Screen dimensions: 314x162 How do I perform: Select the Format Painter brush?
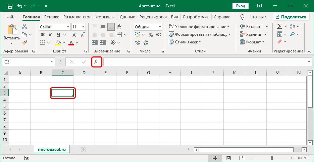pyautogui.click(x=24, y=42)
